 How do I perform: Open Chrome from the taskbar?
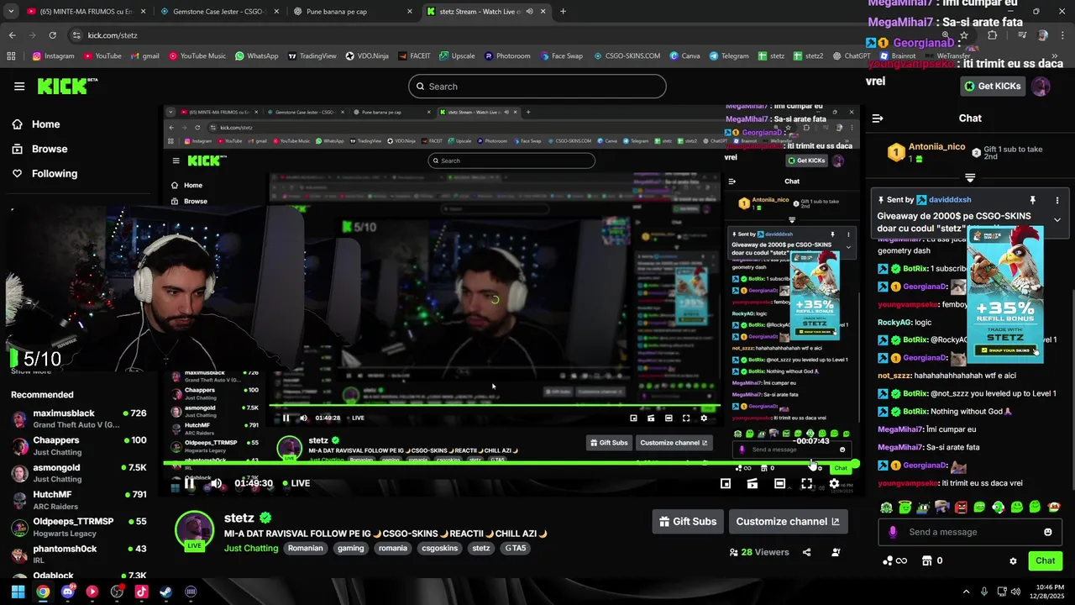click(x=43, y=592)
